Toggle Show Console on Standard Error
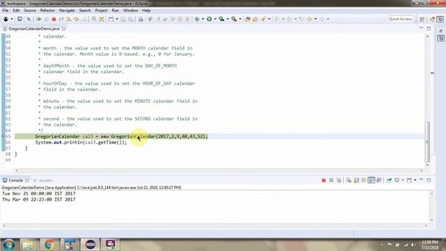This screenshot has width=446, height=251. 379,180
